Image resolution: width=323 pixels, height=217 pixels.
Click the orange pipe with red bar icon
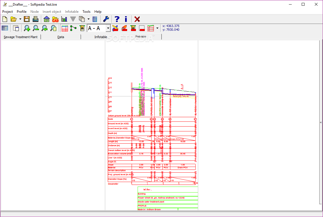124,28
